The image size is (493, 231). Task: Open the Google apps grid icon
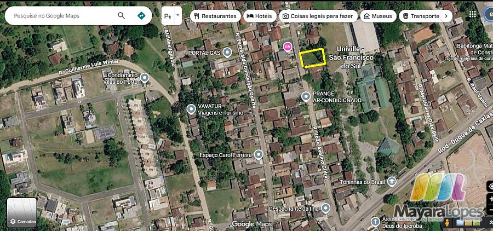point(472,14)
